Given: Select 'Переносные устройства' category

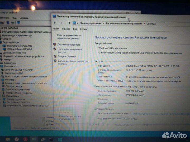Looking at the screenshot, I should (x=18, y=90).
